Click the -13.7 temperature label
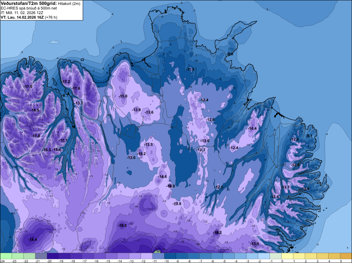The width and height of the screenshot is (352, 263). (x=79, y=103)
